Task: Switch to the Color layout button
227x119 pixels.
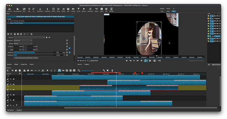Action: click(x=162, y=11)
